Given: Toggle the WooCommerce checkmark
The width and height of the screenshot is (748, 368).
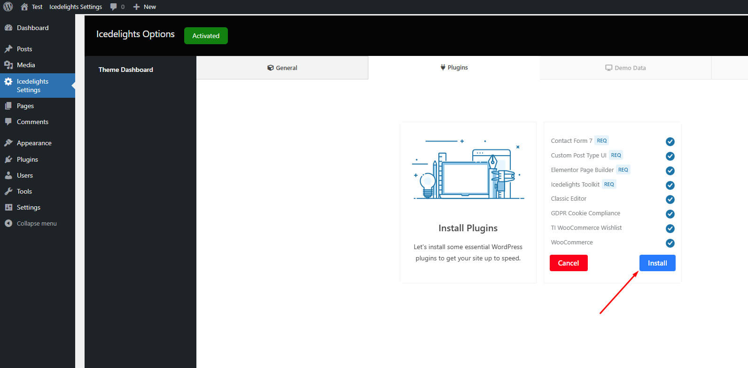Looking at the screenshot, I should click(x=670, y=243).
